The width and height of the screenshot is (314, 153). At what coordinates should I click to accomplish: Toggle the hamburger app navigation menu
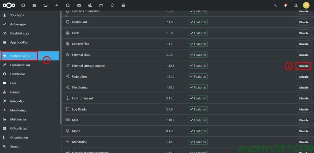[x=66, y=15]
